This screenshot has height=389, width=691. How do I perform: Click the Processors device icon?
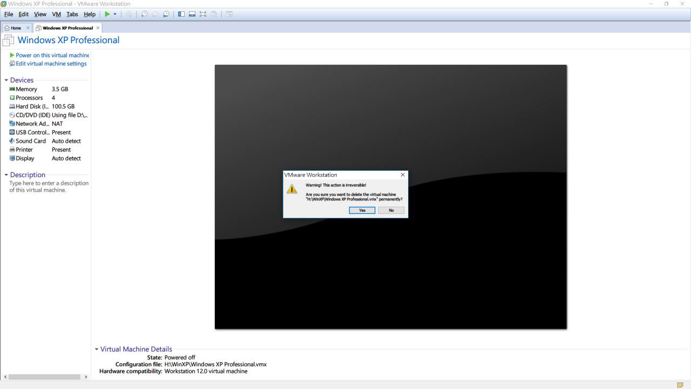[x=12, y=98]
